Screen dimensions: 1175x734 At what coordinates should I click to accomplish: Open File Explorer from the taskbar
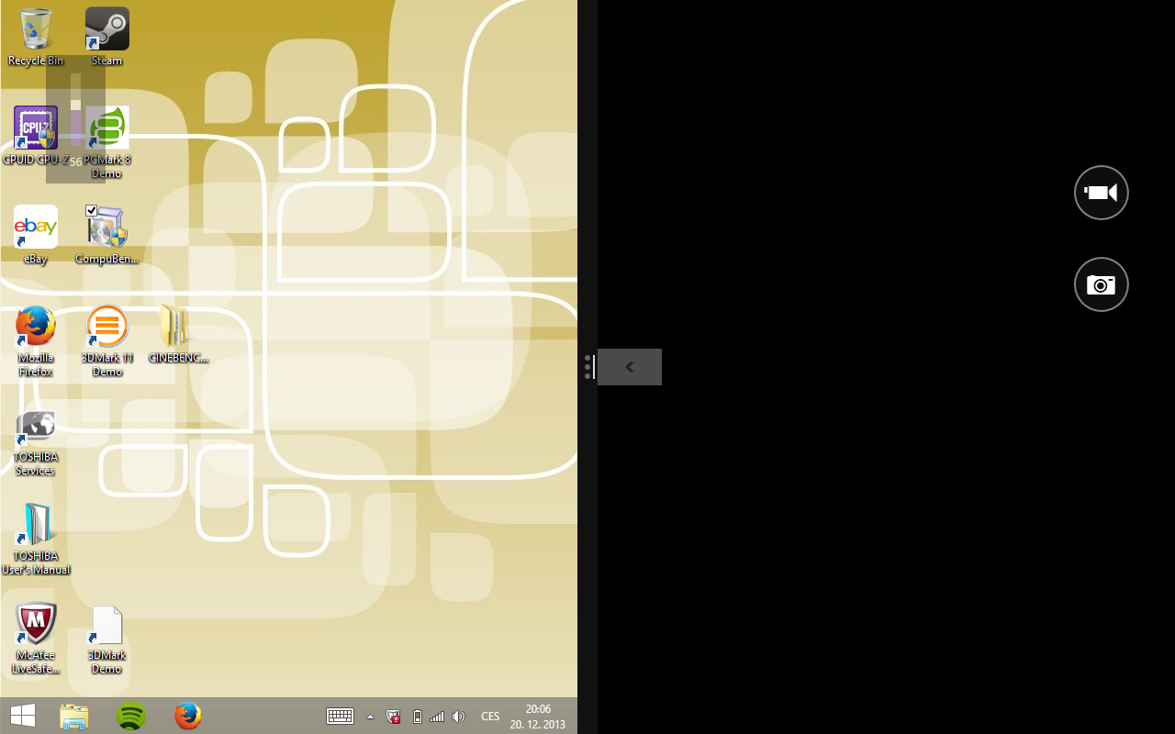(x=74, y=716)
